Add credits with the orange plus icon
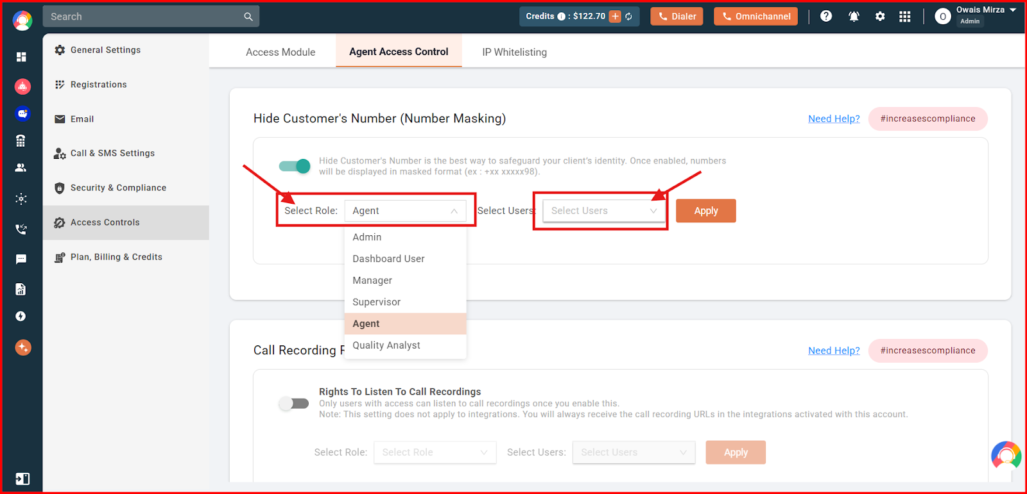The width and height of the screenshot is (1027, 494). click(x=615, y=17)
